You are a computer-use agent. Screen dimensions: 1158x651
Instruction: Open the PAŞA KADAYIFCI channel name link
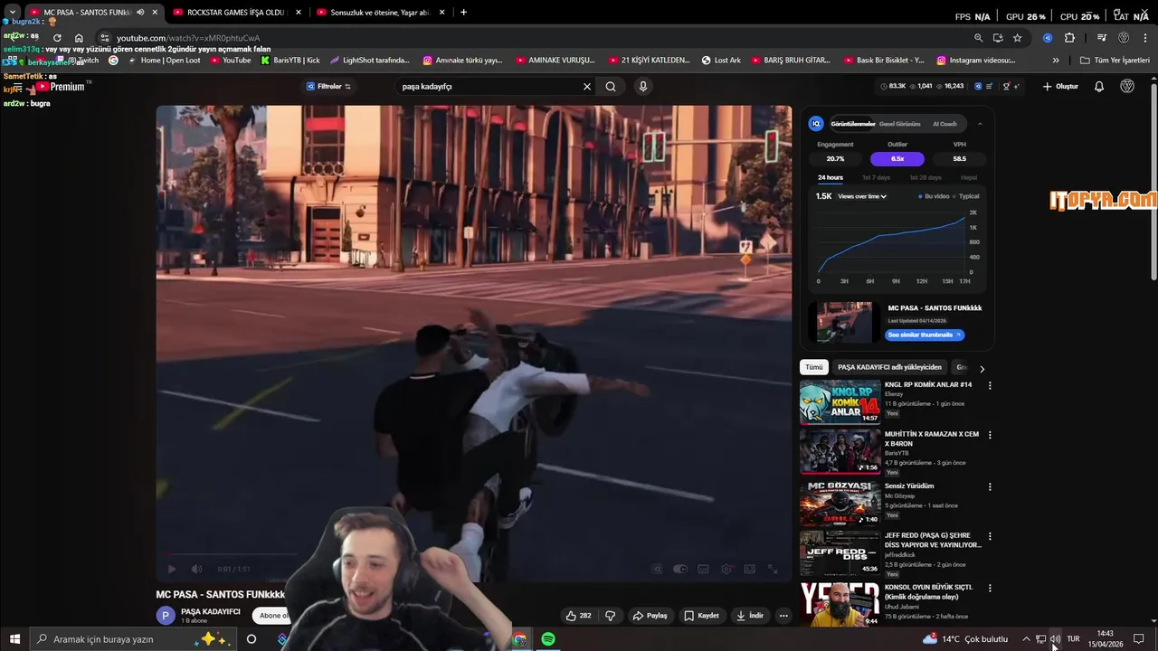[211, 611]
